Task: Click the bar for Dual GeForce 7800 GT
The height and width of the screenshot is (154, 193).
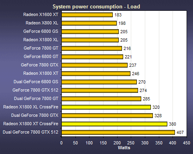Action: click(x=102, y=99)
